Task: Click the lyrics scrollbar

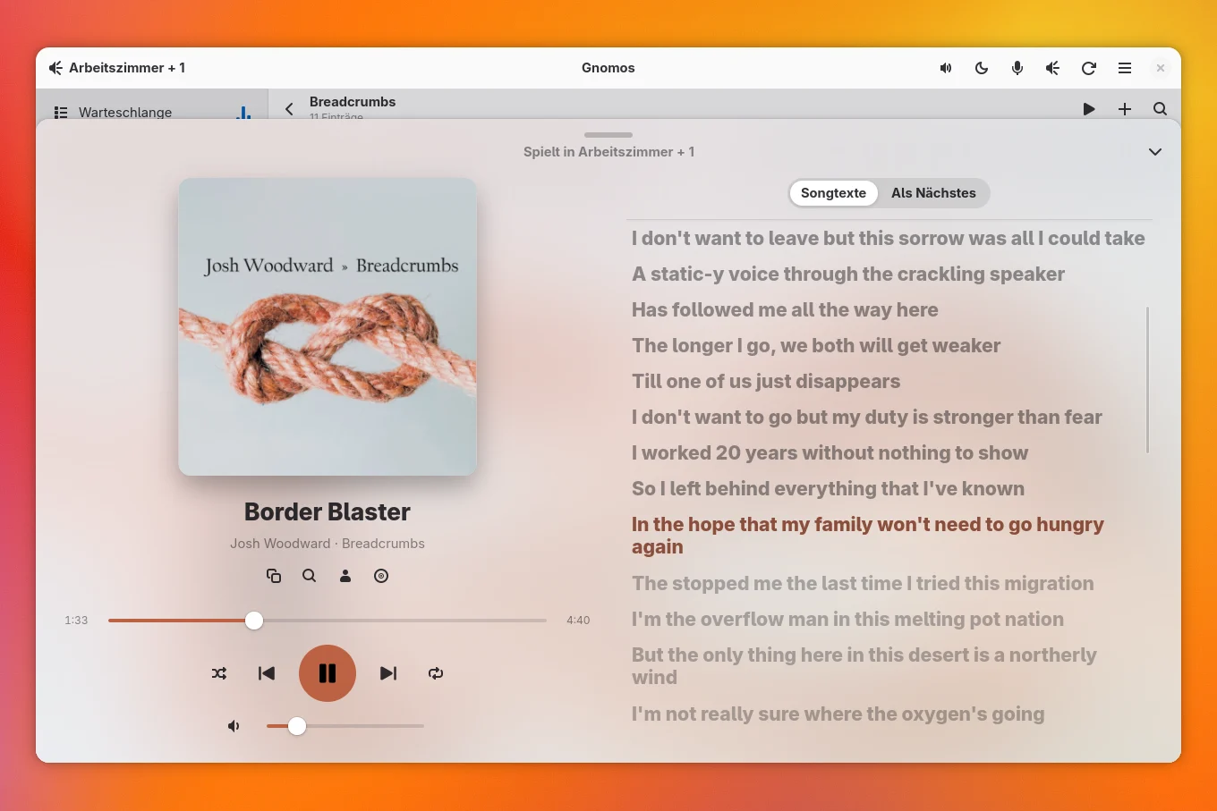Action: click(1147, 380)
